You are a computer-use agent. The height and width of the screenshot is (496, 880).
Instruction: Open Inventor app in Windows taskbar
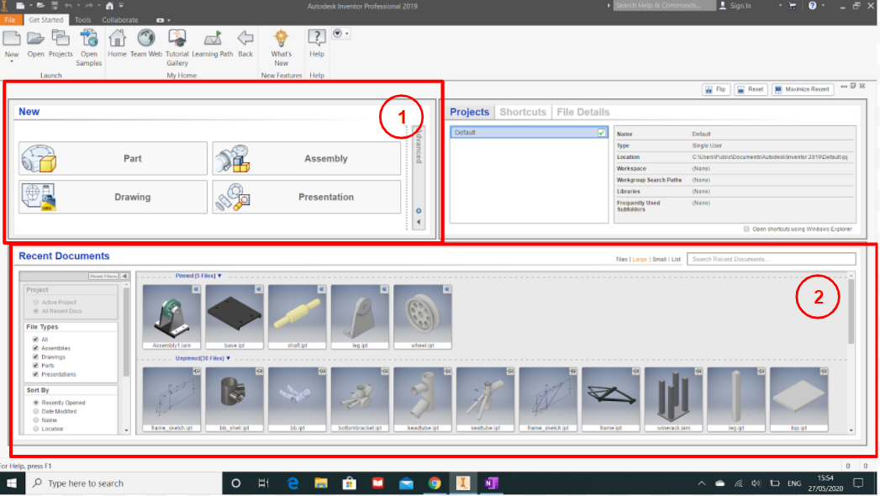[x=463, y=483]
